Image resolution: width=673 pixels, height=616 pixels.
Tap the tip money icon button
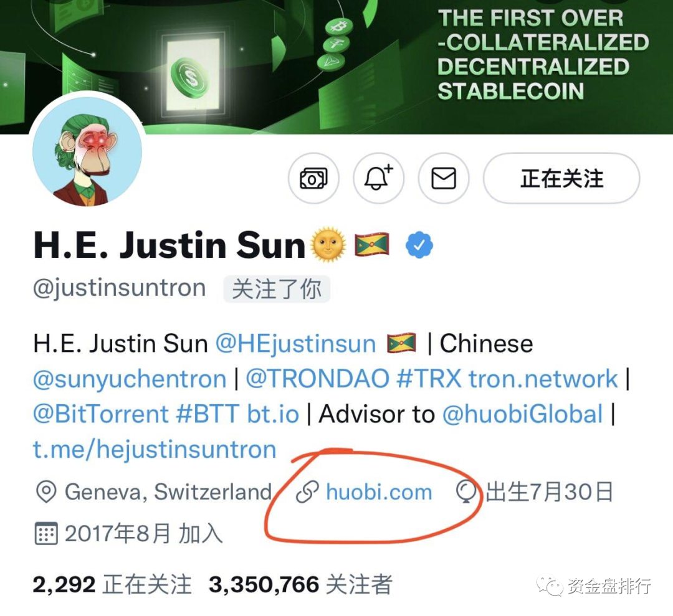[313, 178]
